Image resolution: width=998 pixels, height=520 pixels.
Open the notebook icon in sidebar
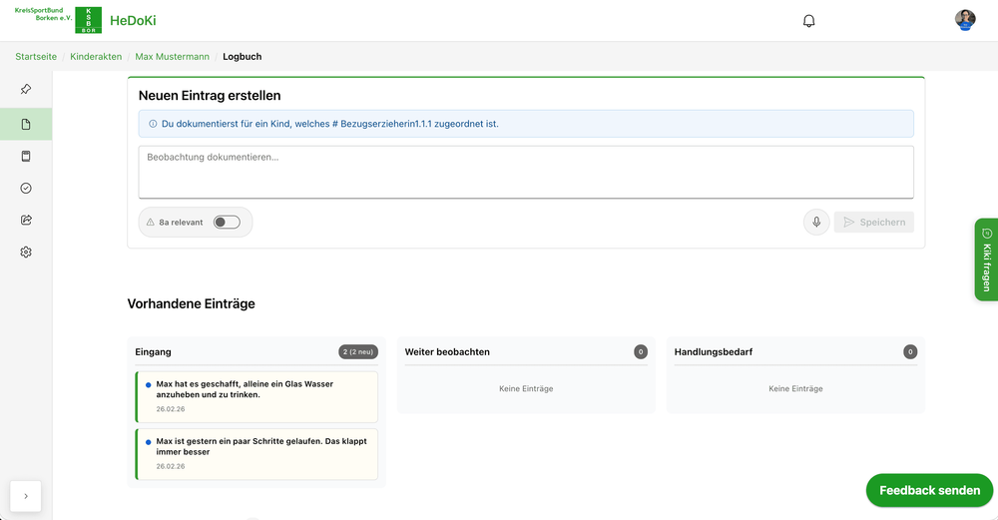(26, 156)
